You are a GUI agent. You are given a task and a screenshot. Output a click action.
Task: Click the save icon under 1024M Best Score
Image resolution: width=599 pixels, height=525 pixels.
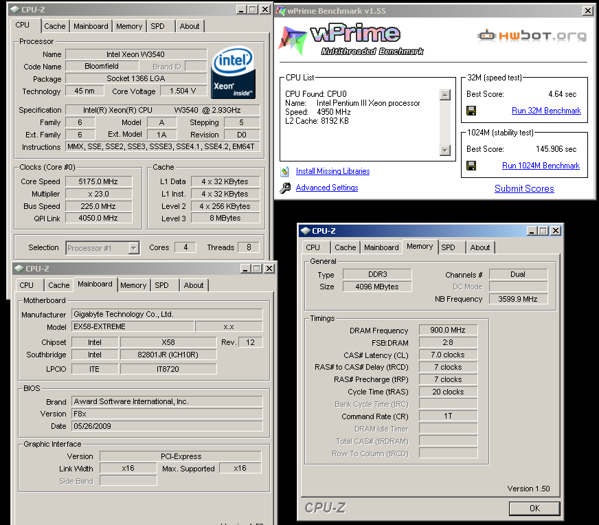[471, 166]
